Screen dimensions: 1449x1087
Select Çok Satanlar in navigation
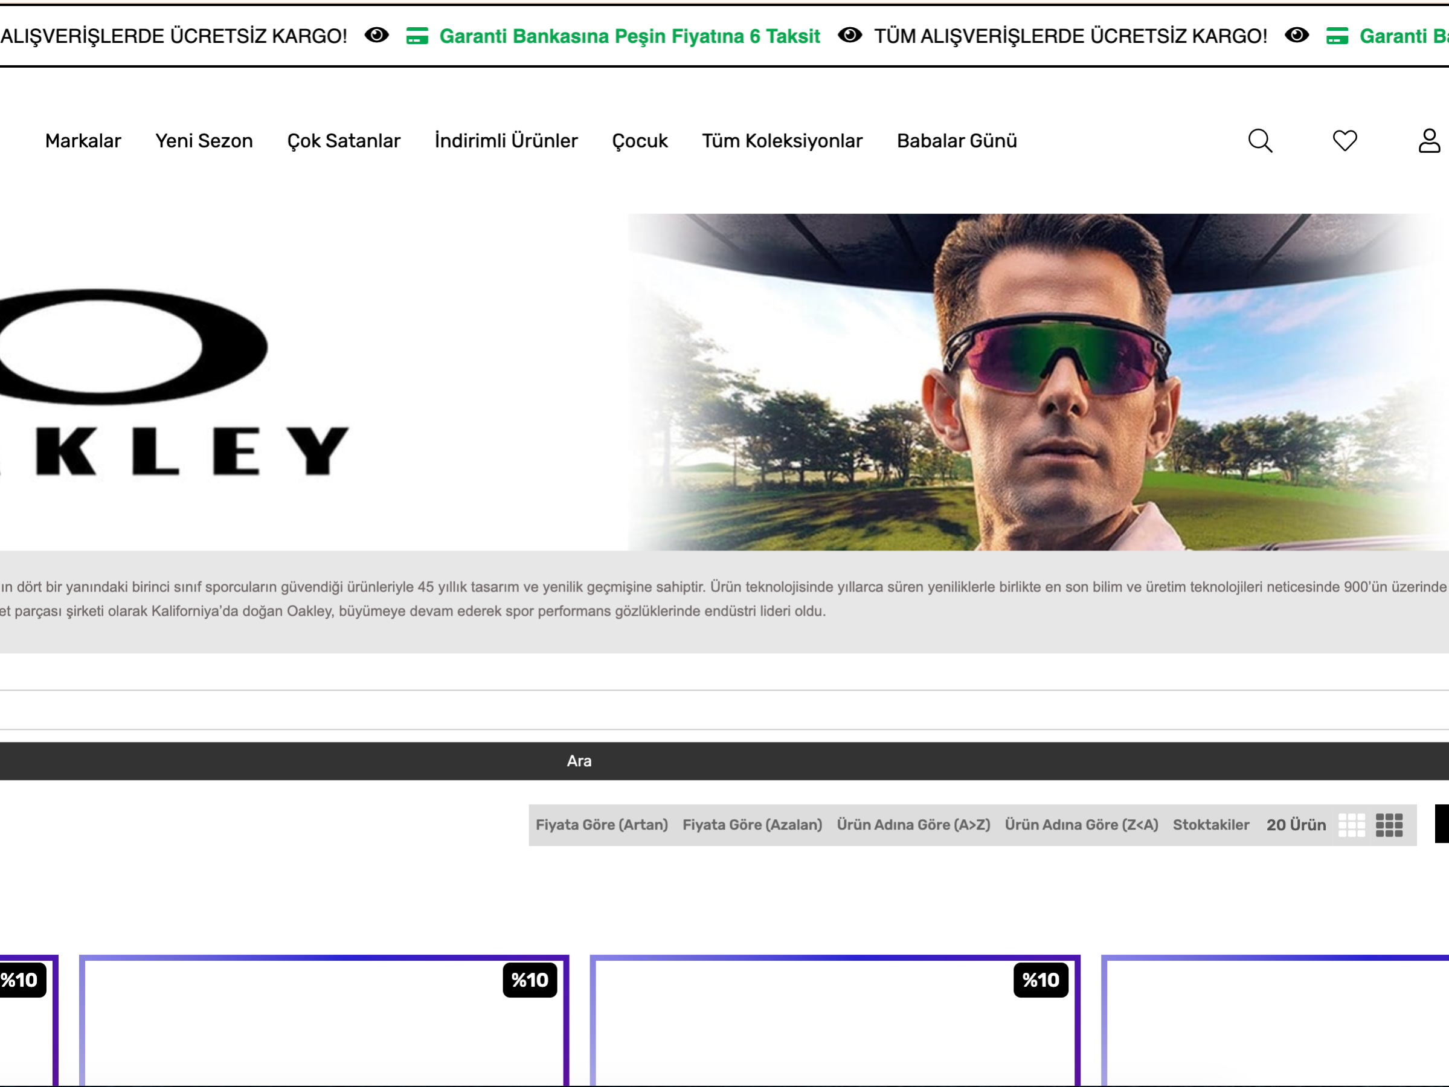pyautogui.click(x=344, y=141)
